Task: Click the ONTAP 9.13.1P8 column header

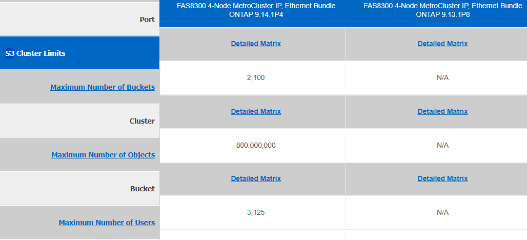Action: point(442,10)
